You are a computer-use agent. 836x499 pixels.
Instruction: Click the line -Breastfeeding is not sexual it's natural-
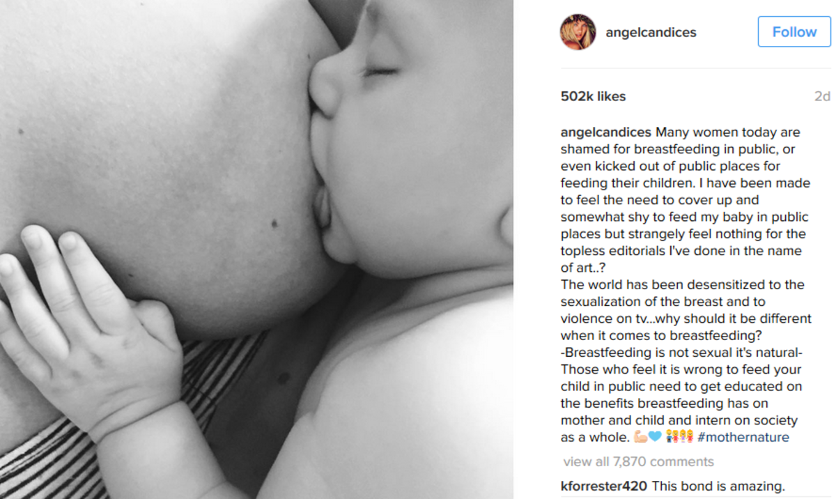coord(682,352)
